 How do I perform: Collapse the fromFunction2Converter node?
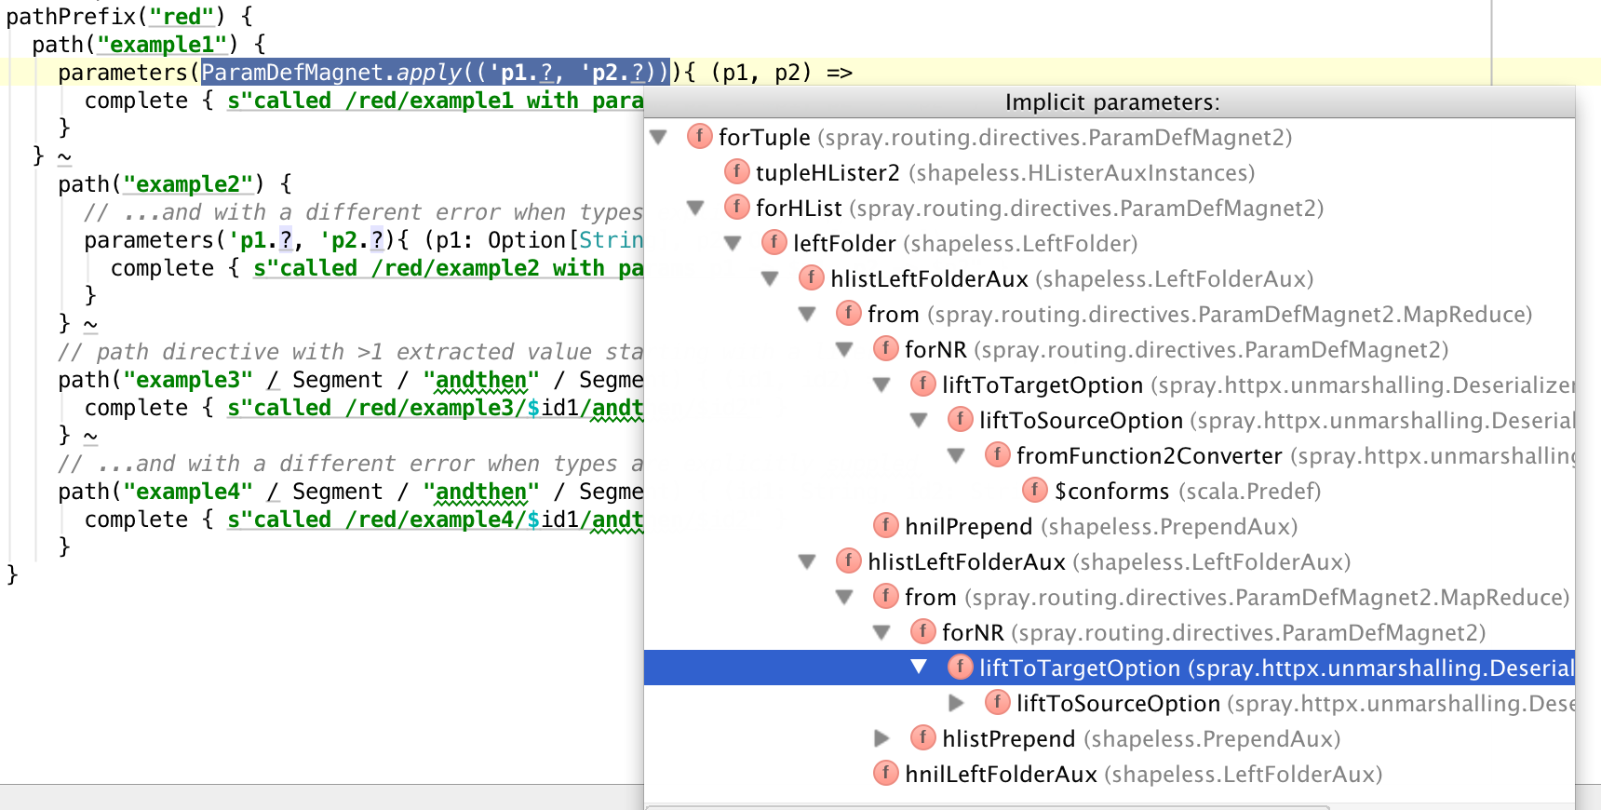point(957,455)
